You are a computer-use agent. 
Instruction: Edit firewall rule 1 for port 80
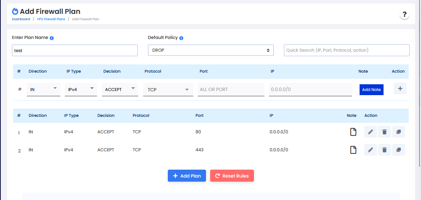(x=370, y=132)
